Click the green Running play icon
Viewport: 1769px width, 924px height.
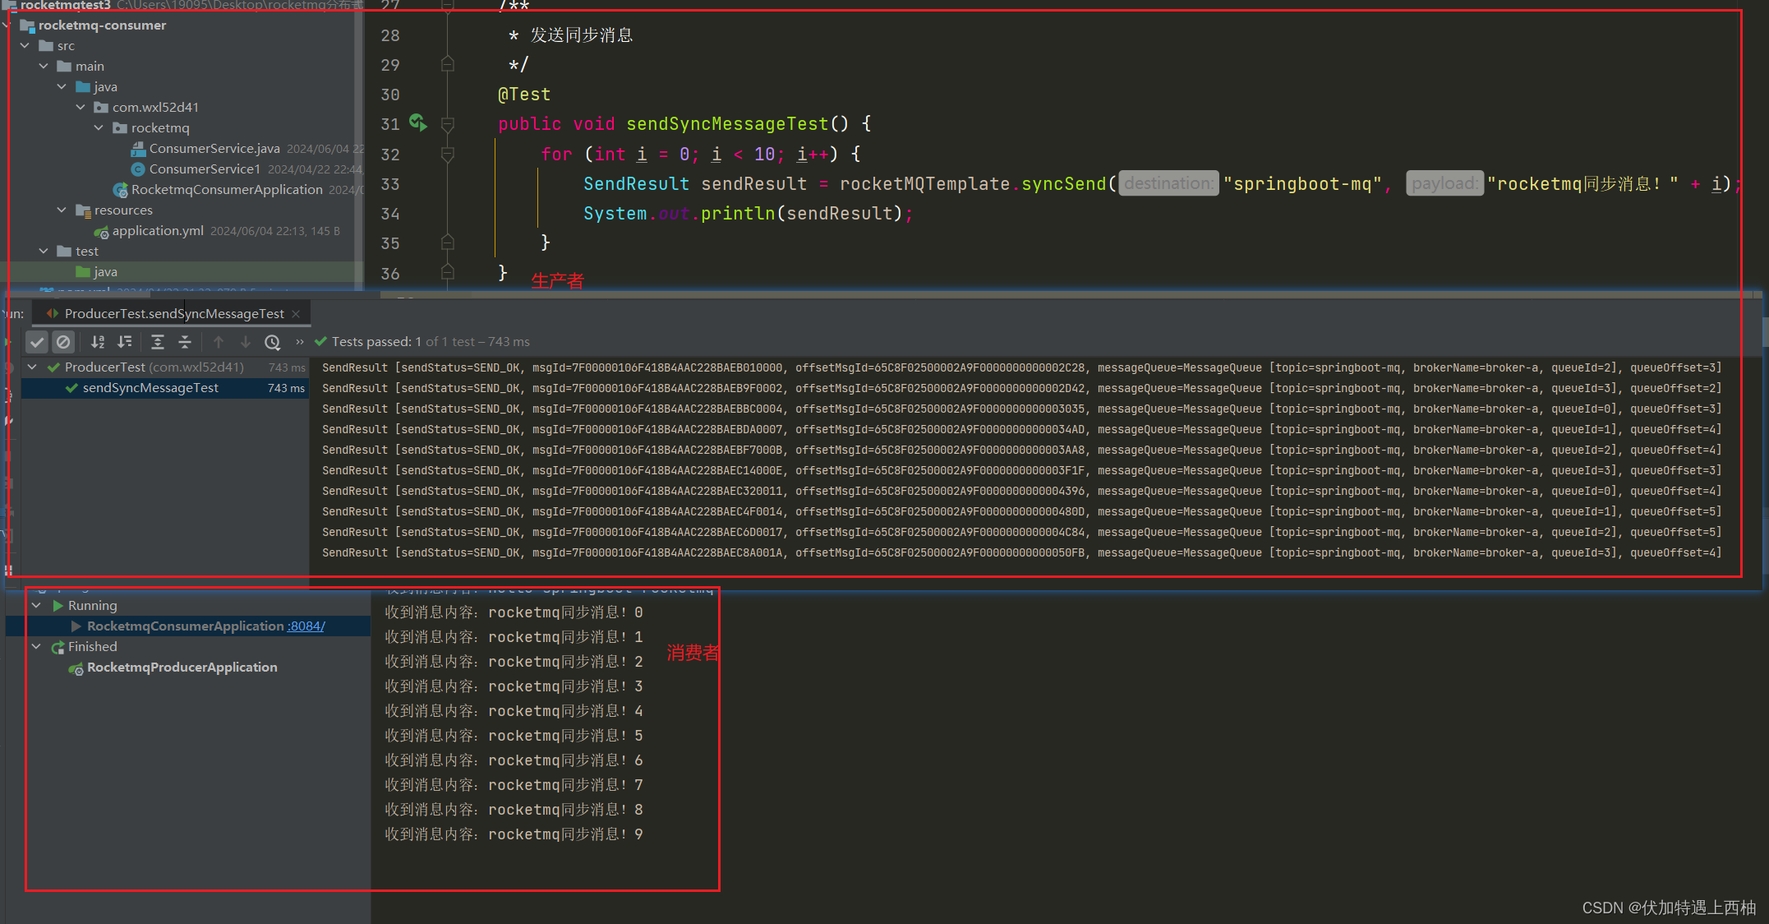pos(58,606)
